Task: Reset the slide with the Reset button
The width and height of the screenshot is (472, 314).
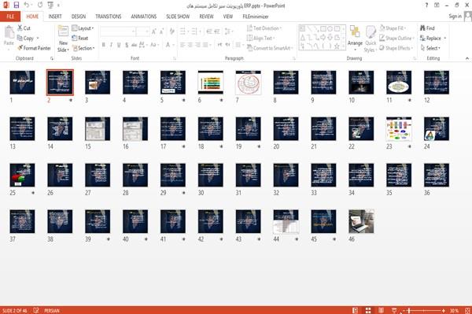Action: 80,38
